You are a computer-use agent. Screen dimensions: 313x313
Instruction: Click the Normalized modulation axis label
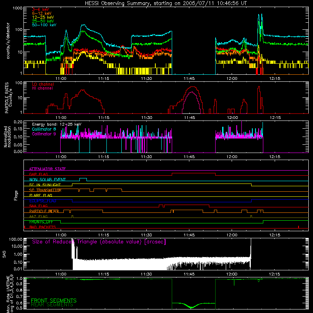click(x=7, y=137)
